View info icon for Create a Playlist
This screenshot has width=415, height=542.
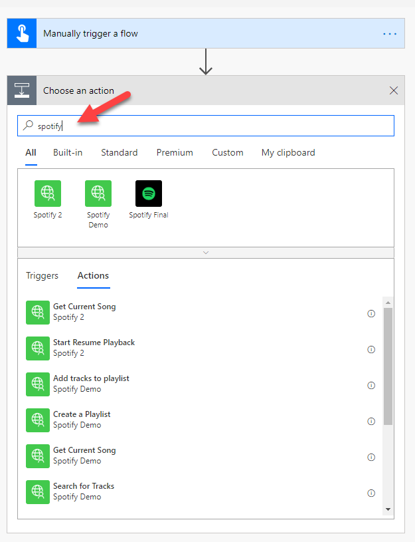pos(371,422)
